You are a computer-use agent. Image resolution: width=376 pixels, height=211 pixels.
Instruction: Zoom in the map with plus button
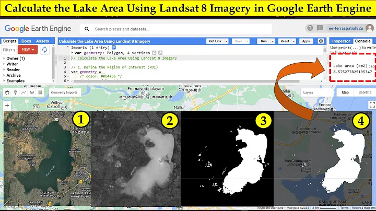pyautogui.click(x=7, y=105)
